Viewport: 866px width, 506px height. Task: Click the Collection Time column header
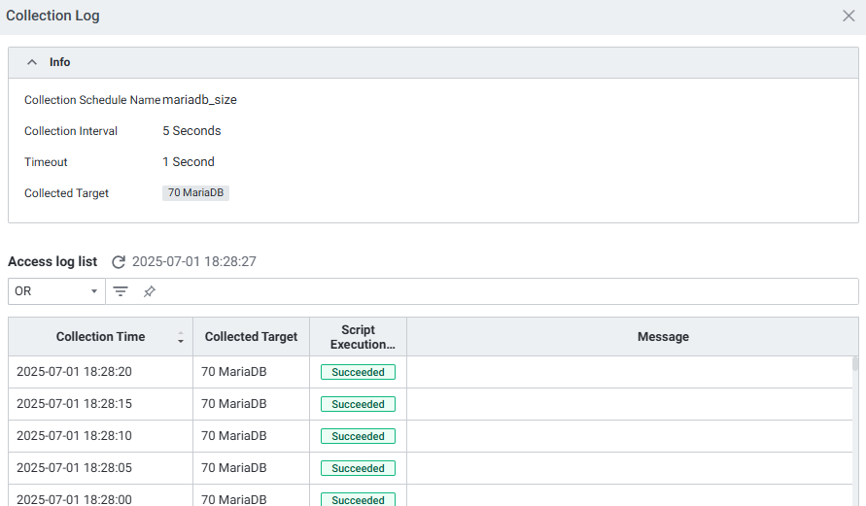click(100, 337)
